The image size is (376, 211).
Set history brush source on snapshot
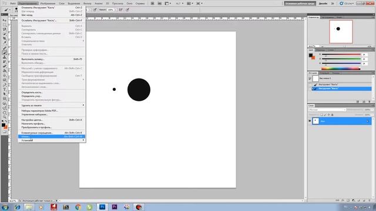pyautogui.click(x=310, y=79)
